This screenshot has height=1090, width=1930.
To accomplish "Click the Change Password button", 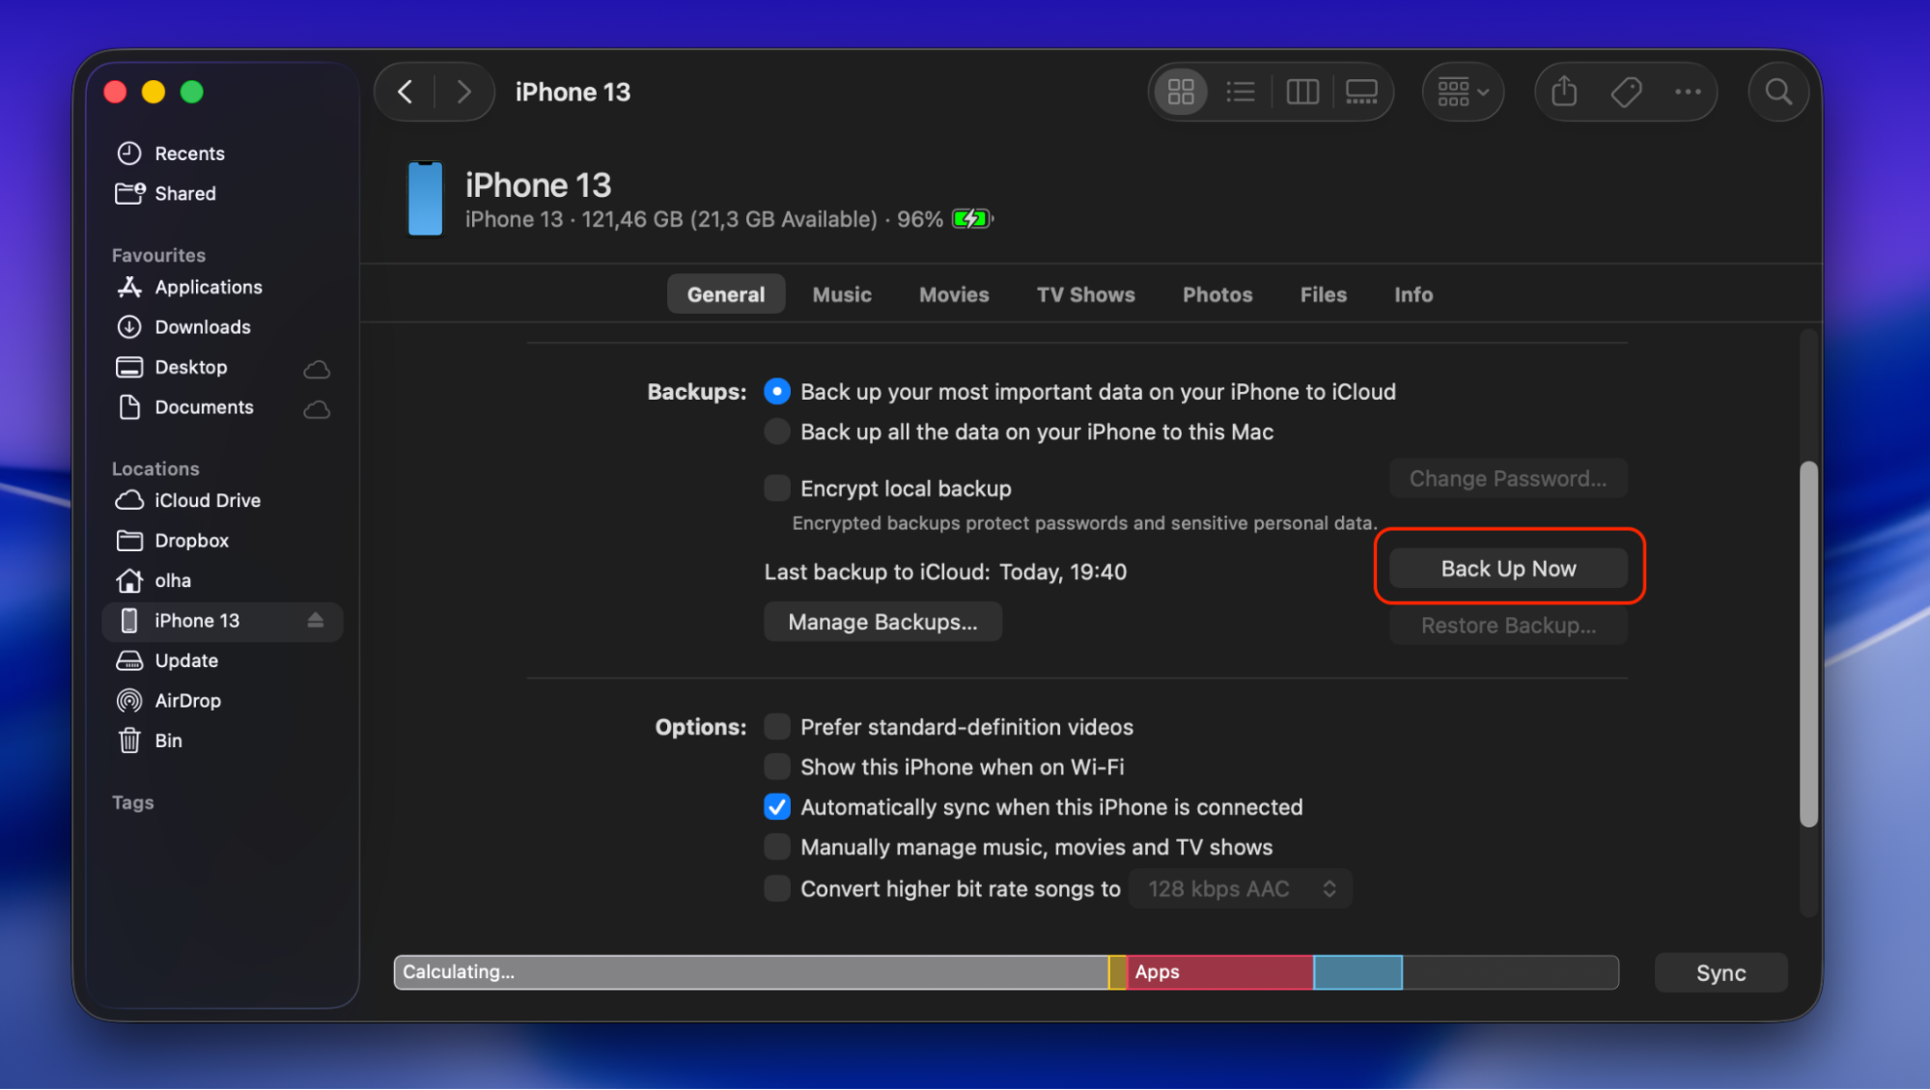I will [x=1508, y=479].
